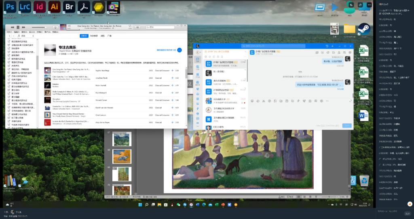Viewport: 414px width, 219px height.
Task: Select the highlighted blue tab in iTunes
Action: tap(84, 36)
